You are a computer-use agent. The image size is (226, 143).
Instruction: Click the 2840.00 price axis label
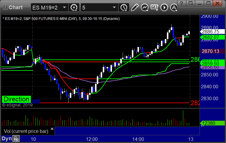(210, 87)
